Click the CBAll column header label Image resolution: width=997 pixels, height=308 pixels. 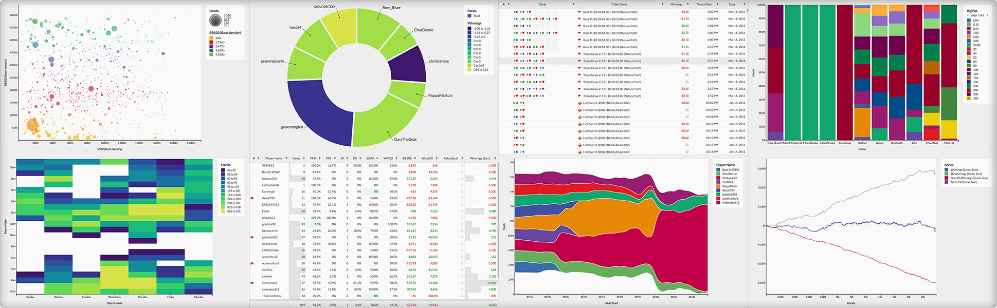[x=370, y=158]
